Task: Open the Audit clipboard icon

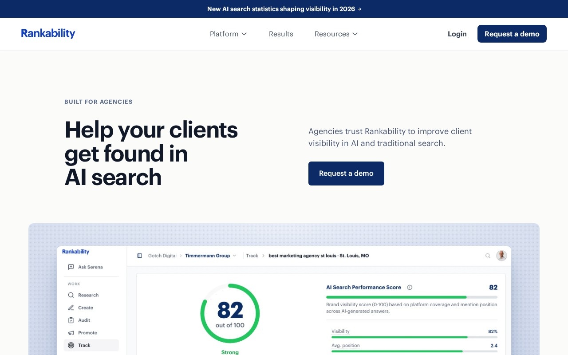Action: [71, 320]
